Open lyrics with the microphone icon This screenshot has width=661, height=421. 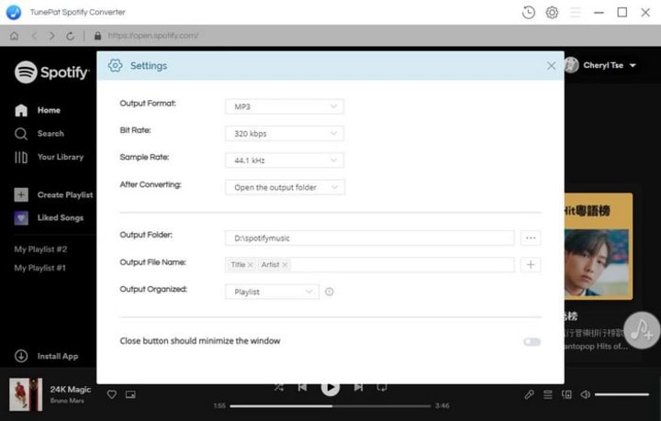[x=529, y=394]
